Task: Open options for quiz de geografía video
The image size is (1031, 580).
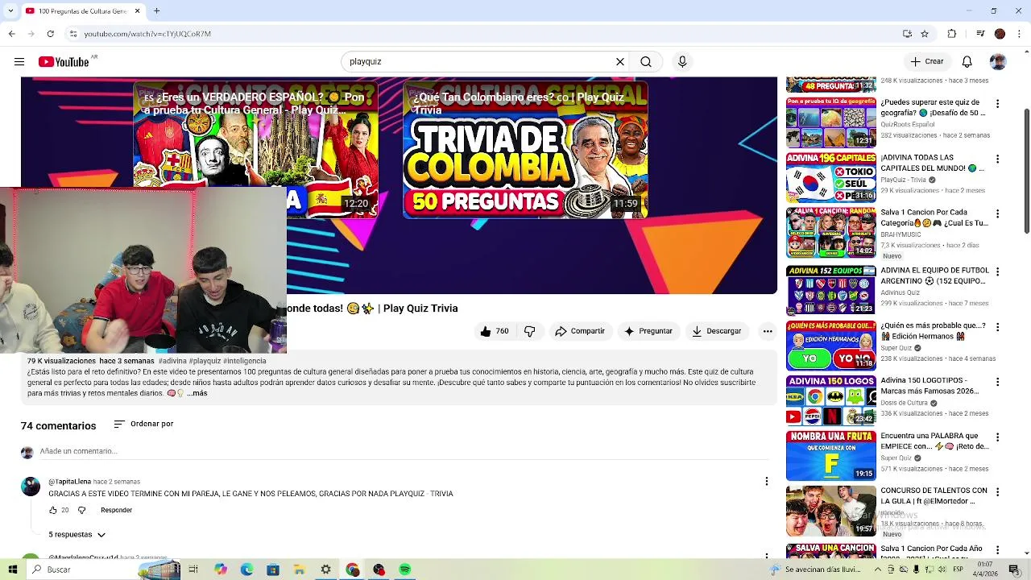Action: (x=997, y=104)
